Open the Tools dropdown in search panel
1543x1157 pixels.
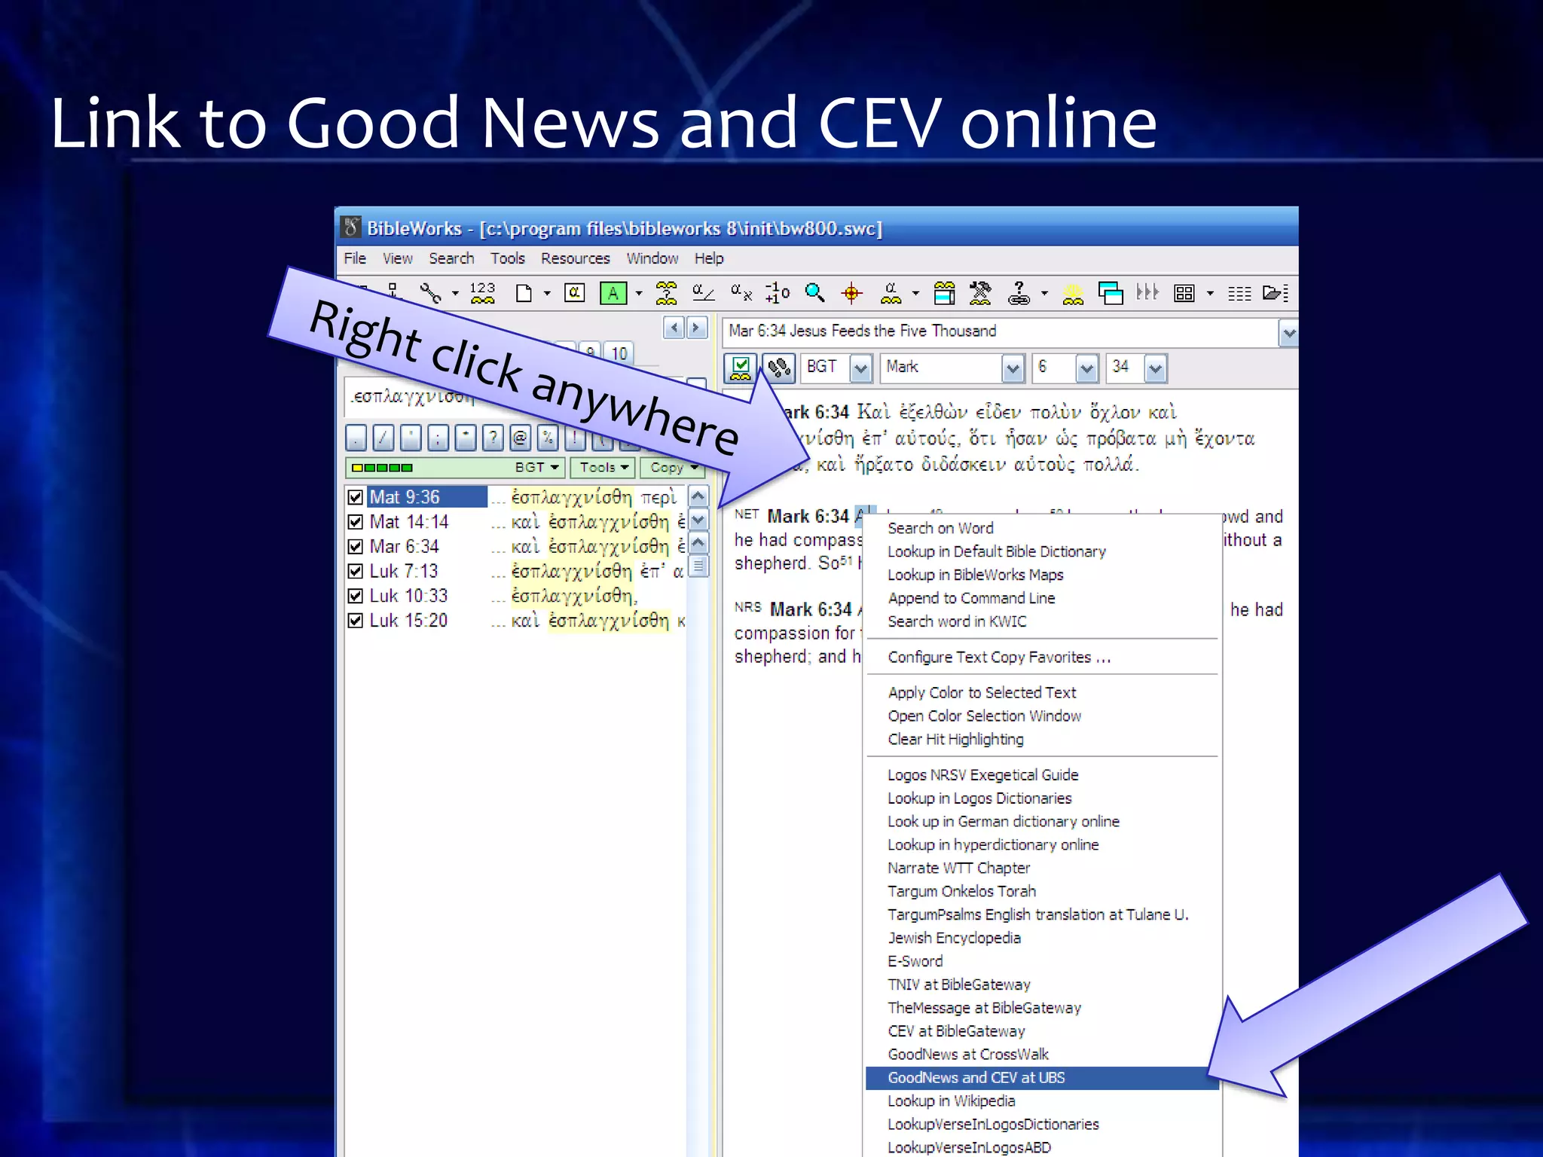pos(603,468)
